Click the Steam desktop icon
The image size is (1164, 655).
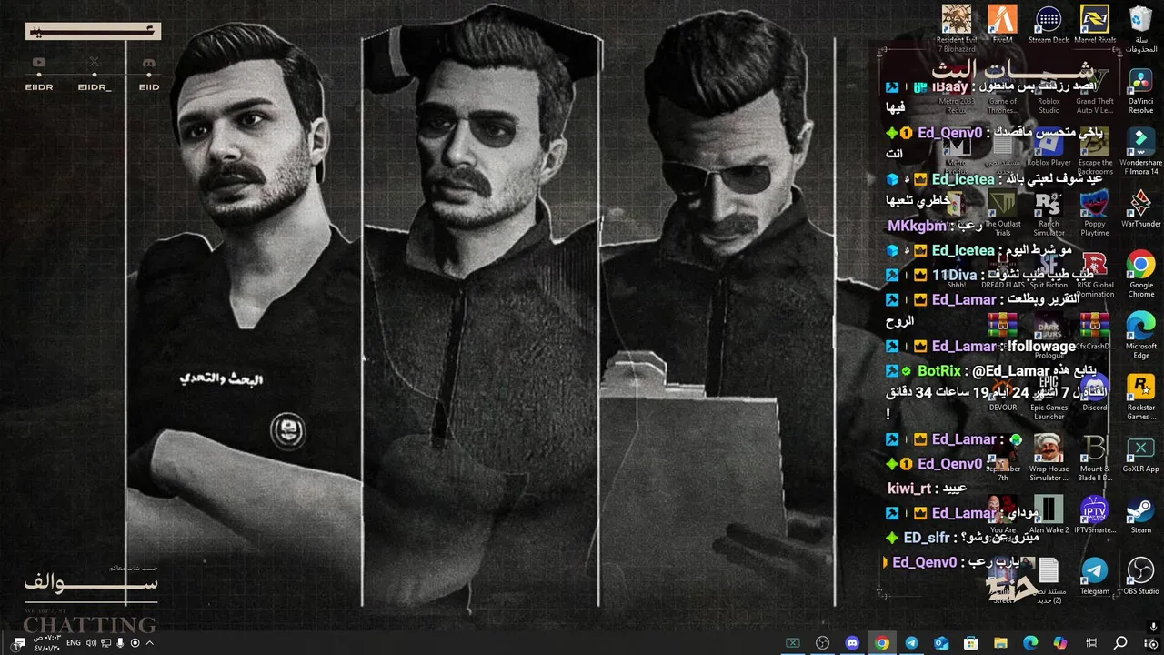[x=1141, y=515]
